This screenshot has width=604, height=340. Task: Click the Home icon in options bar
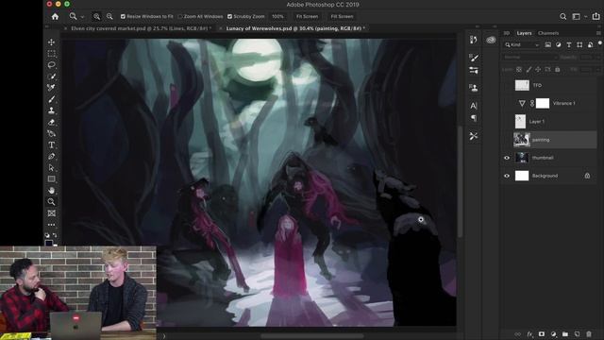[x=55, y=17]
